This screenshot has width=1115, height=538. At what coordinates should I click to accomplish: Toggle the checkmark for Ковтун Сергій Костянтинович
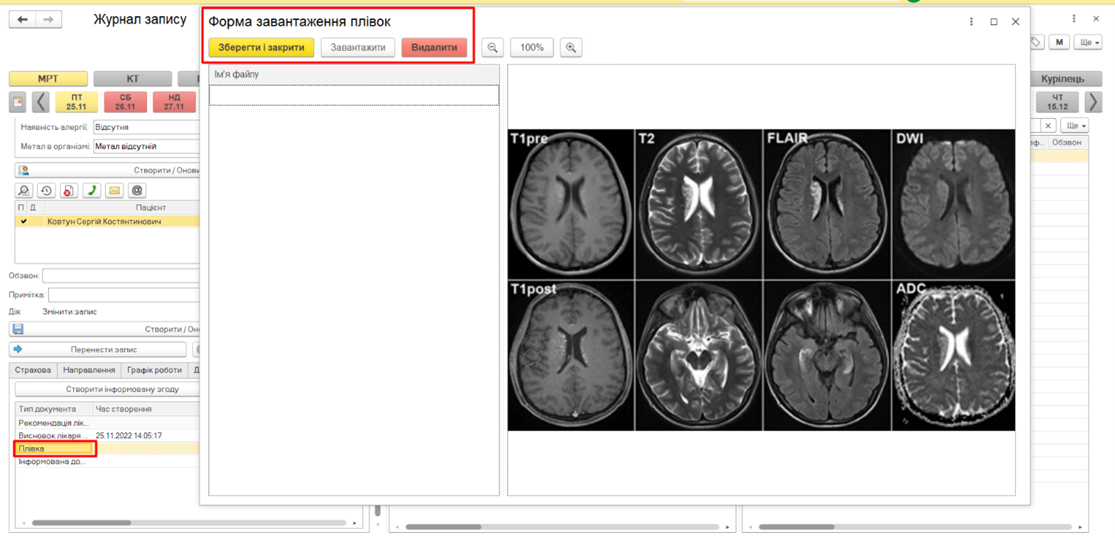click(24, 221)
